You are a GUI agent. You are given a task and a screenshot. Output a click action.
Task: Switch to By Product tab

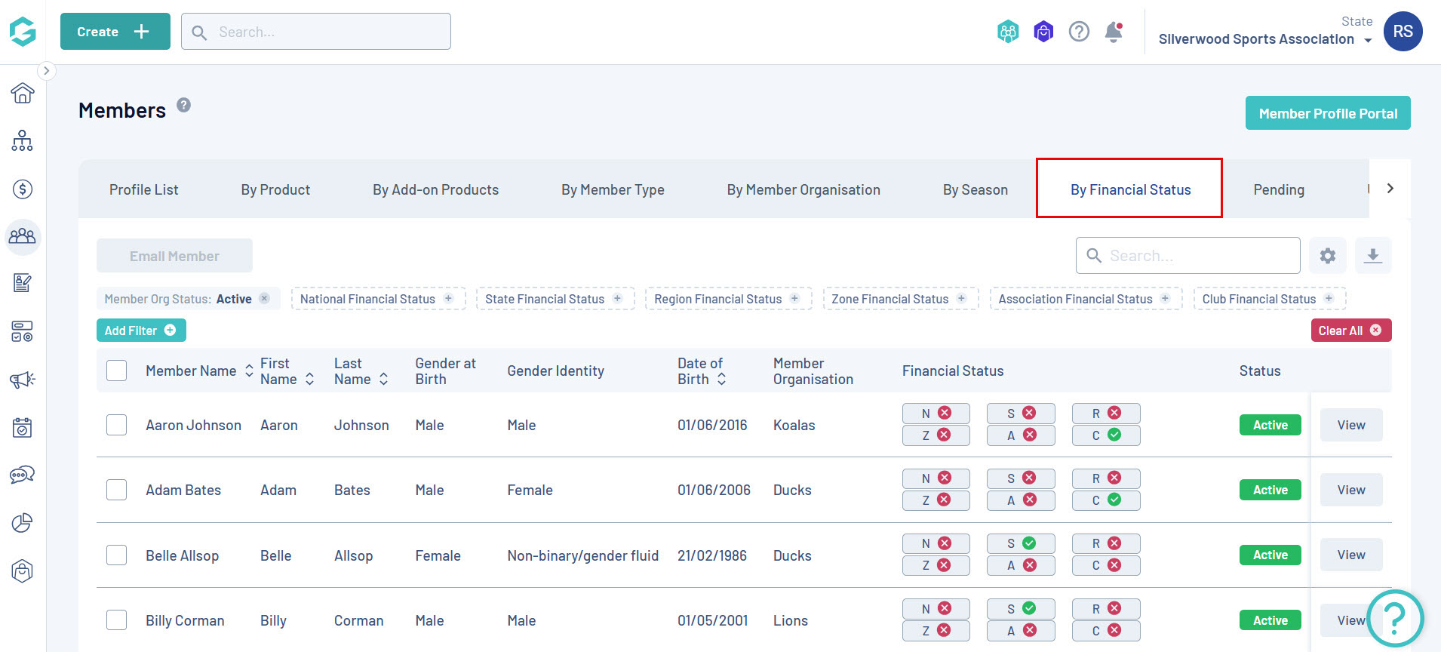pyautogui.click(x=275, y=189)
